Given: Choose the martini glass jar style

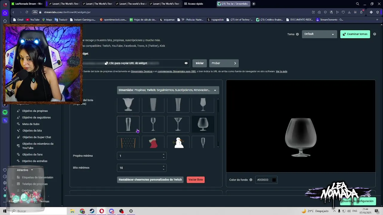Looking at the screenshot, I should point(178,124).
